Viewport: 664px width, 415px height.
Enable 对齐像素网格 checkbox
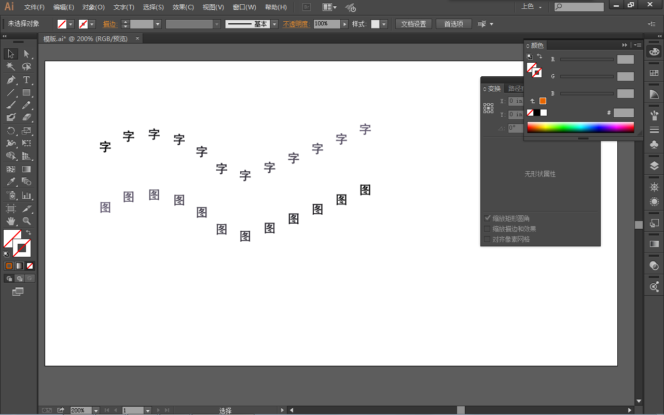pyautogui.click(x=487, y=239)
